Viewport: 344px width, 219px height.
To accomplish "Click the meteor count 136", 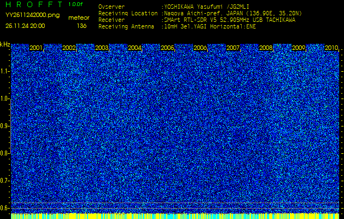I will coord(81,26).
